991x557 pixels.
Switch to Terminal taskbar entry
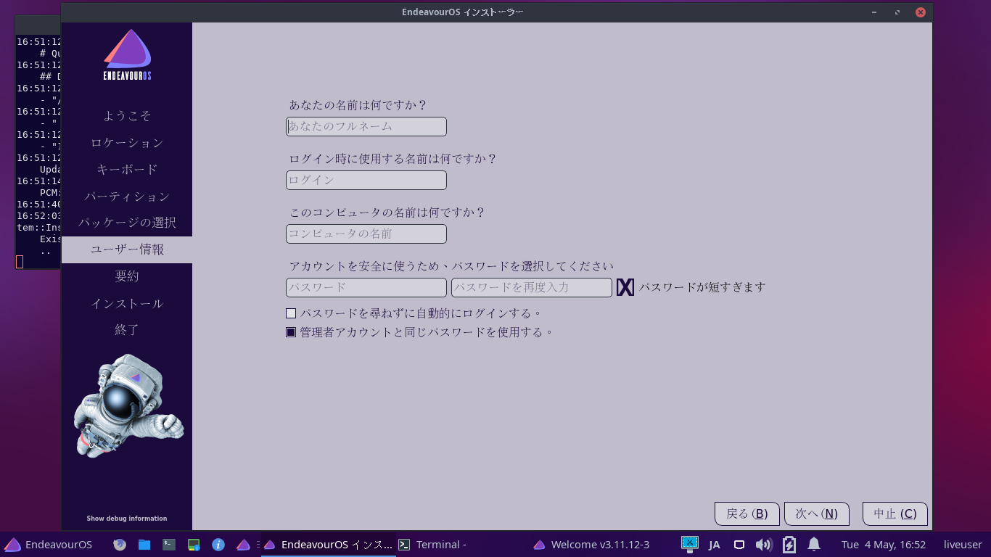(432, 545)
